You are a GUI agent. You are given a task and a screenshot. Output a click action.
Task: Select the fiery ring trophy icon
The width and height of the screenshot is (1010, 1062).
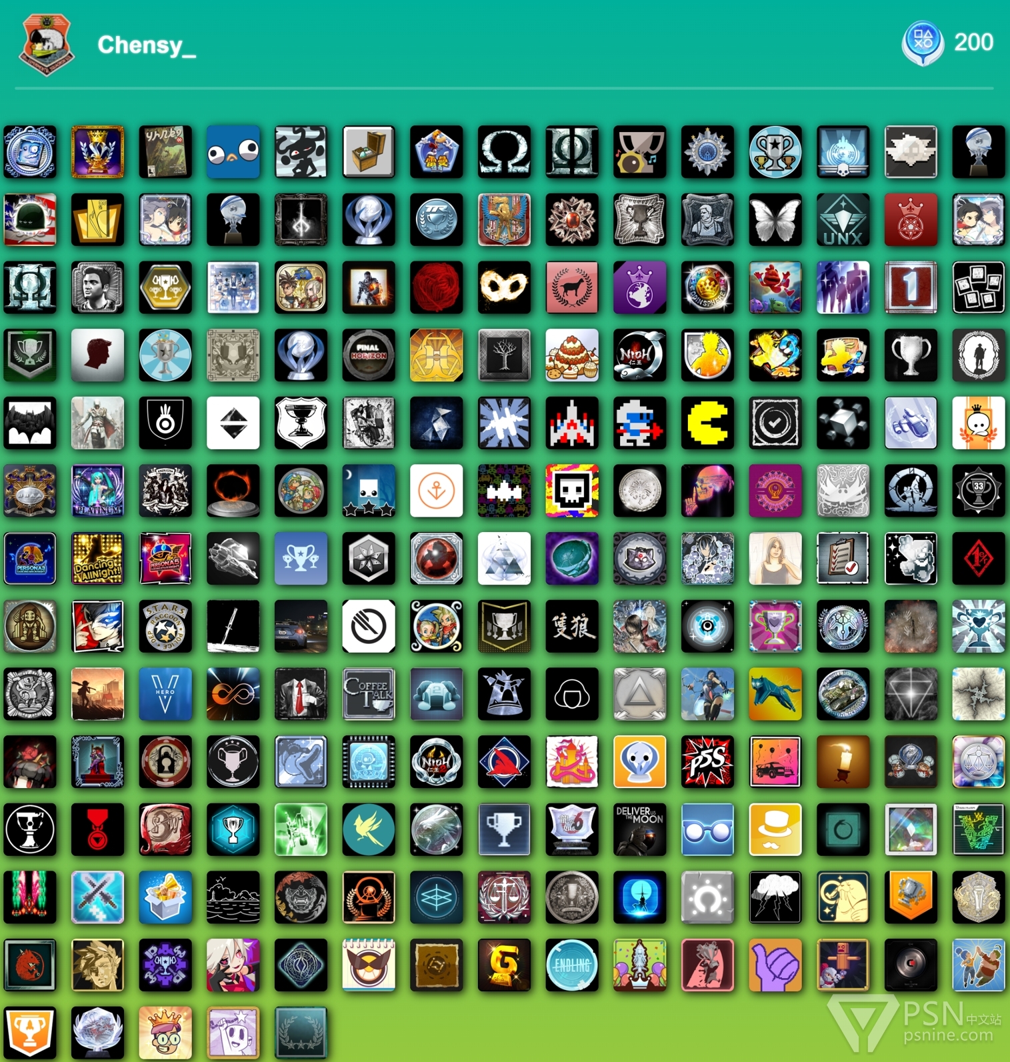click(x=233, y=491)
